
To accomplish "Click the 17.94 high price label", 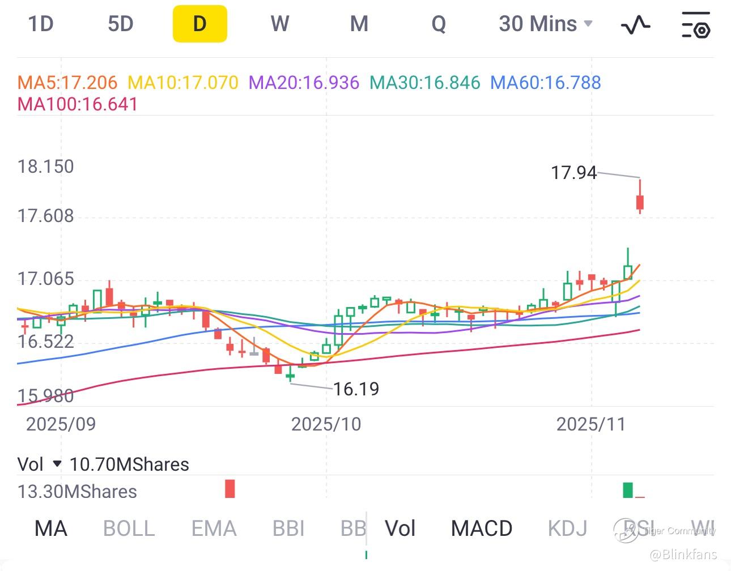I will coord(574,173).
